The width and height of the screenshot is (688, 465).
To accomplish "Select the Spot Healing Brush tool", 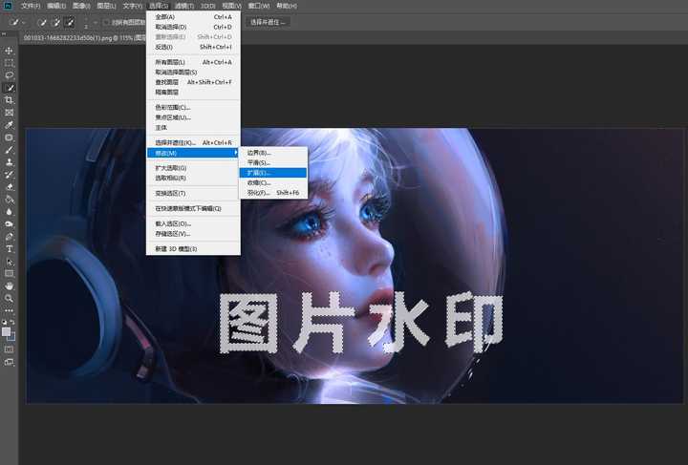I will click(9, 137).
